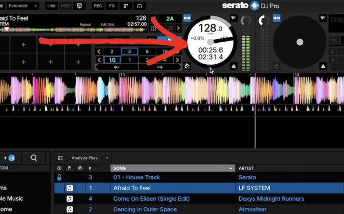Viewport: 344px width, 214px height.
Task: Toggle the FX panel
Action: pos(112,6)
